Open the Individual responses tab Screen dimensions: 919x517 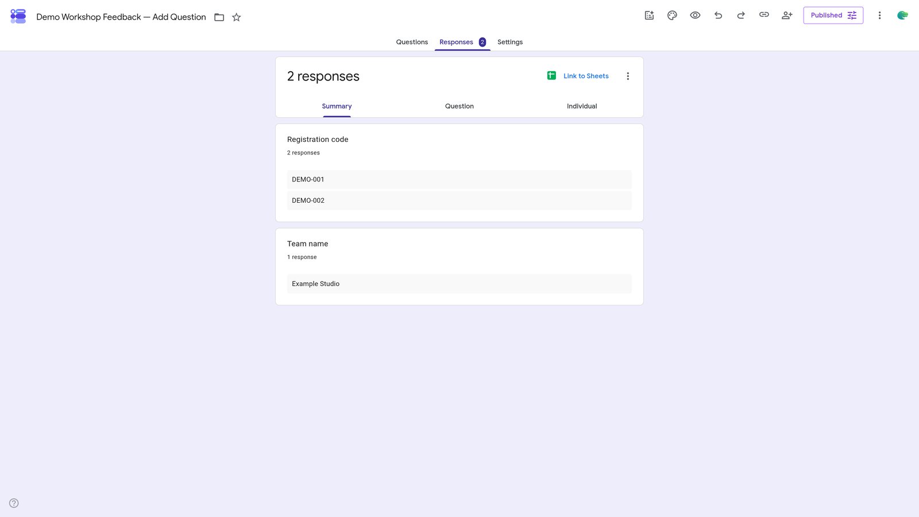tap(582, 106)
